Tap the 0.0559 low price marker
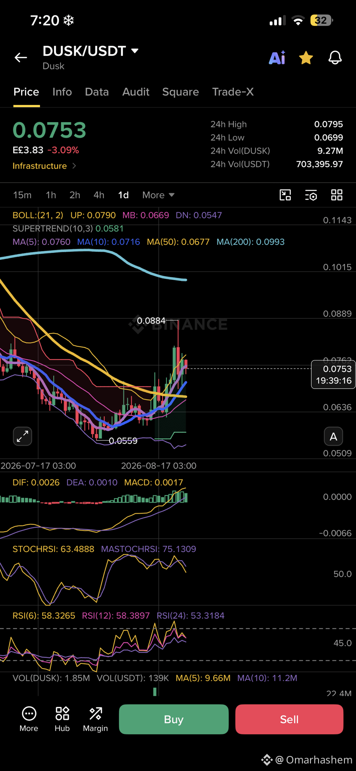356x771 pixels. tap(123, 441)
